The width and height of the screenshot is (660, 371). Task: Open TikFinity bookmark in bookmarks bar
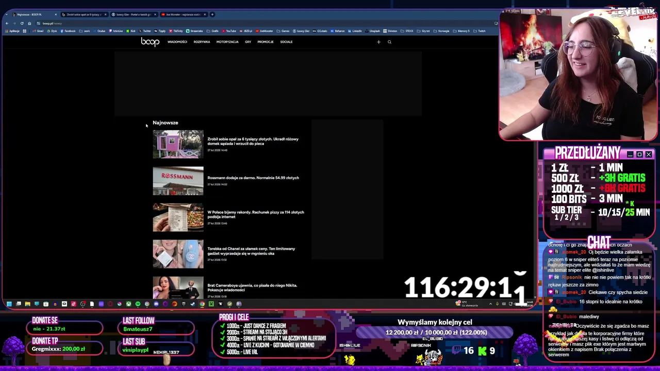click(176, 31)
